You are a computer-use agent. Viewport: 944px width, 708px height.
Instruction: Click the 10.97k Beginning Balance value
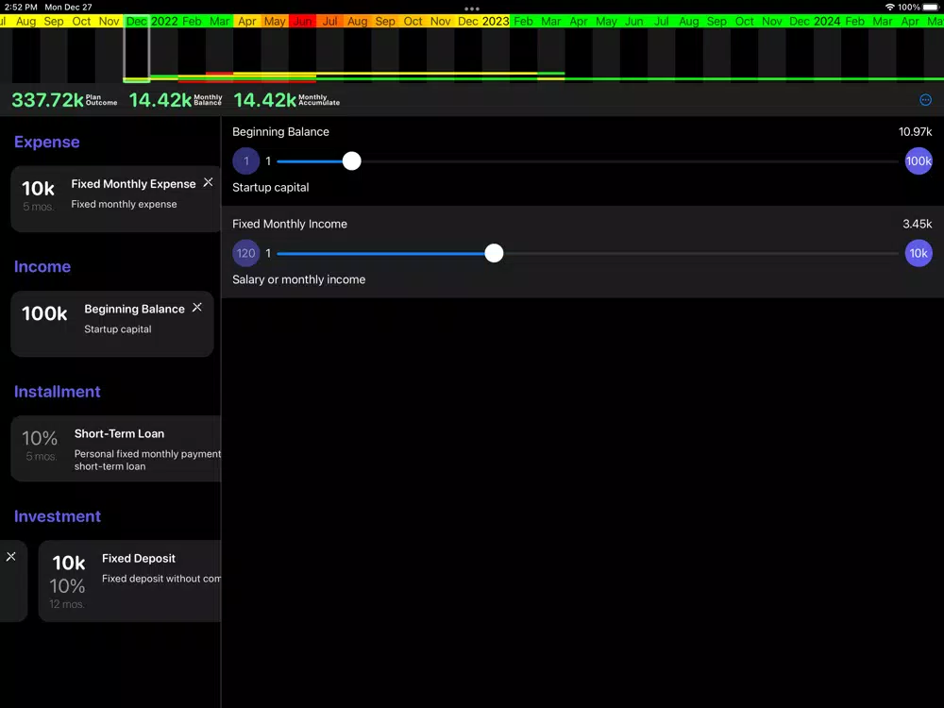tap(915, 132)
